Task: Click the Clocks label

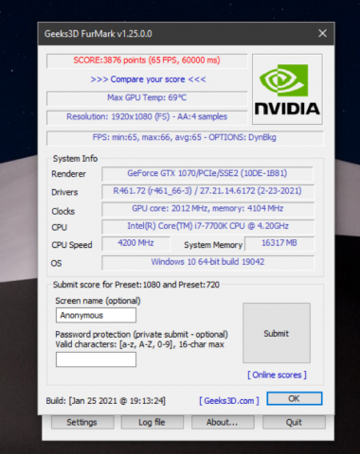Action: coord(63,211)
